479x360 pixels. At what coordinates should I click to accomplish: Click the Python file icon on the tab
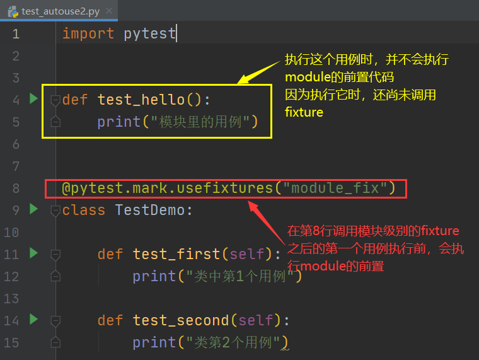point(12,11)
